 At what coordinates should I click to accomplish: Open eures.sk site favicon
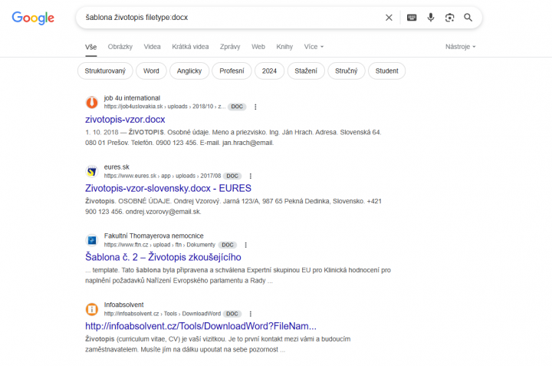tap(92, 171)
